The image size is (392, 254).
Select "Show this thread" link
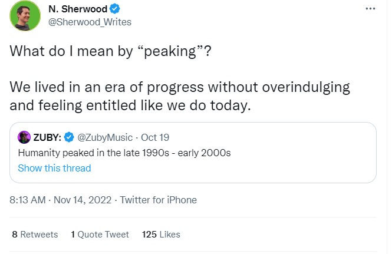point(54,168)
